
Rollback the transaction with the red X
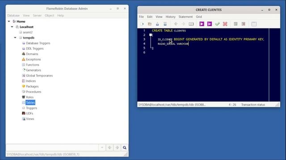click(x=225, y=24)
